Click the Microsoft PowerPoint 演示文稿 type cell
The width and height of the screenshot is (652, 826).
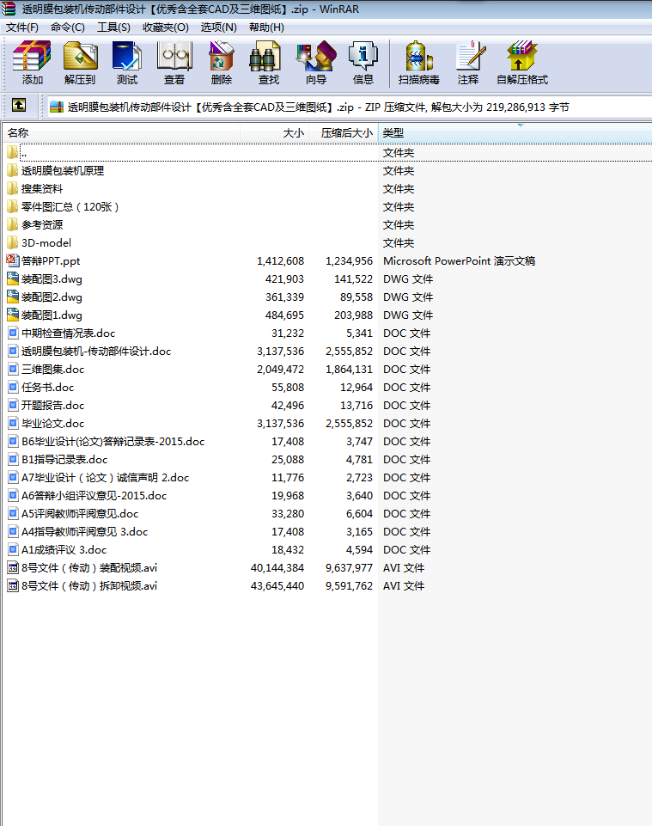pyautogui.click(x=459, y=260)
